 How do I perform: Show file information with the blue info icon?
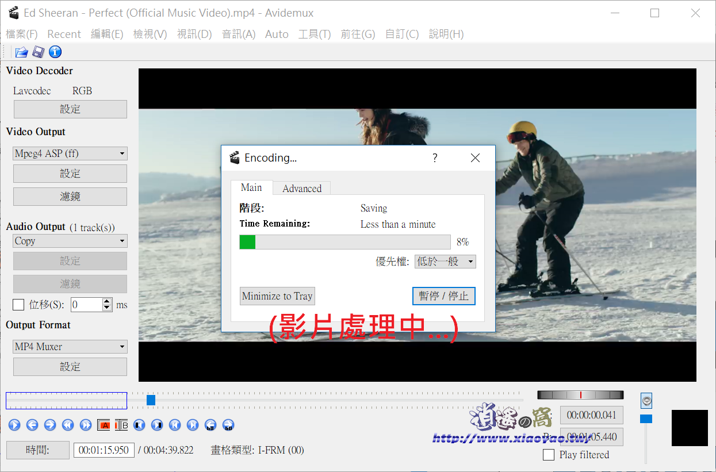click(x=55, y=52)
